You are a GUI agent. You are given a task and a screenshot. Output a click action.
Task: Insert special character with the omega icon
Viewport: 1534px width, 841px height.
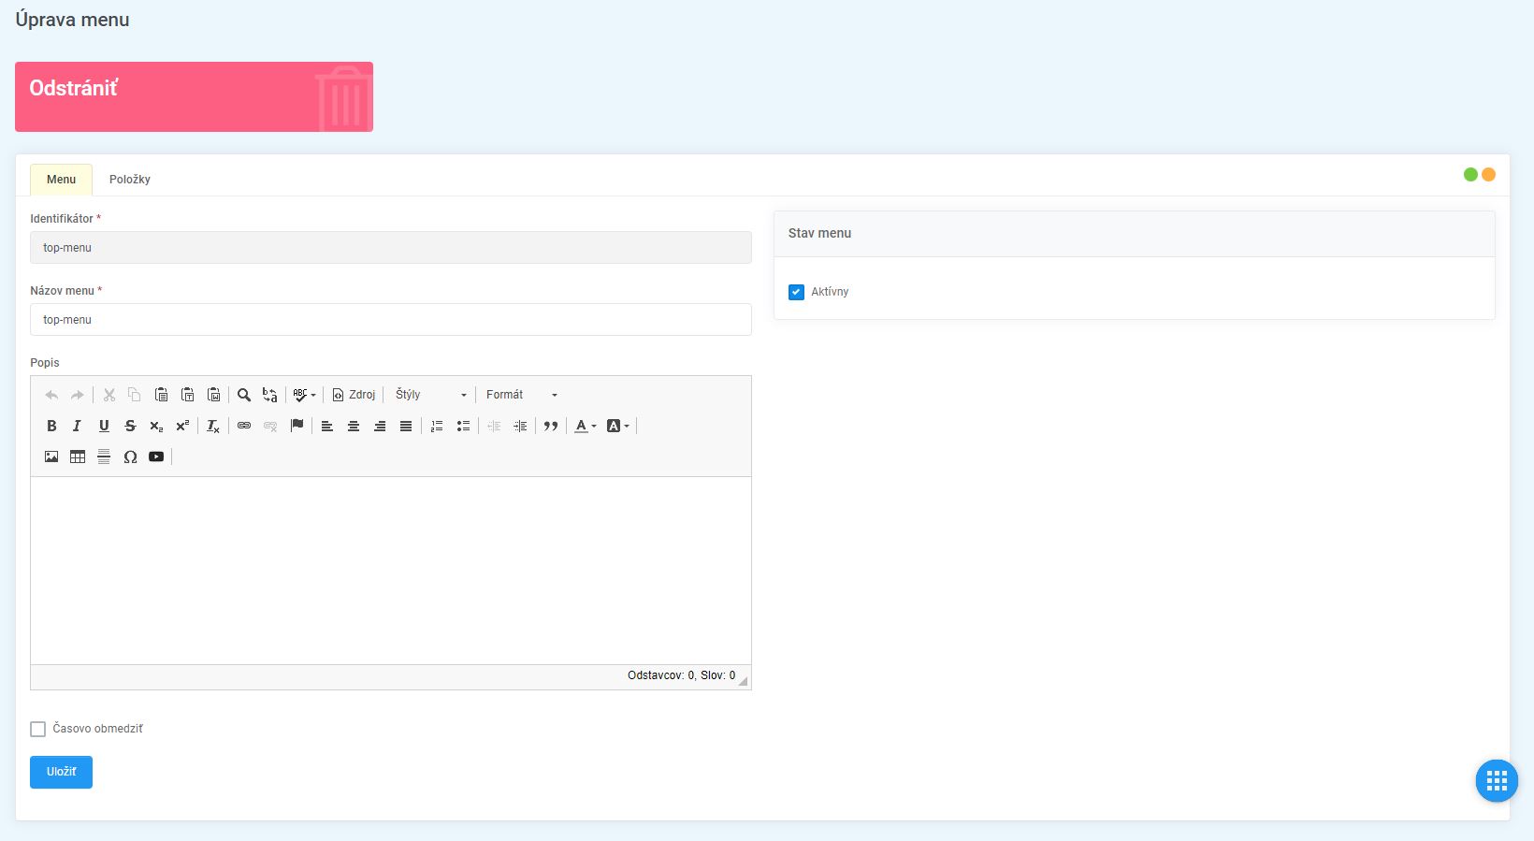click(130, 457)
